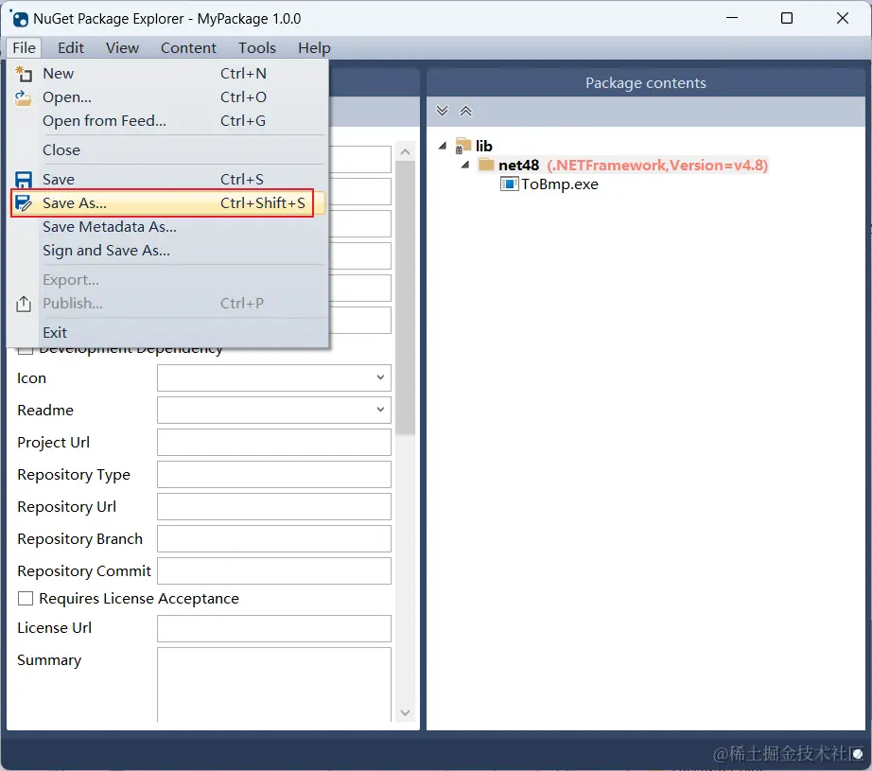Select Sign and Save As... entry
Viewport: 872px width, 771px height.
168,251
